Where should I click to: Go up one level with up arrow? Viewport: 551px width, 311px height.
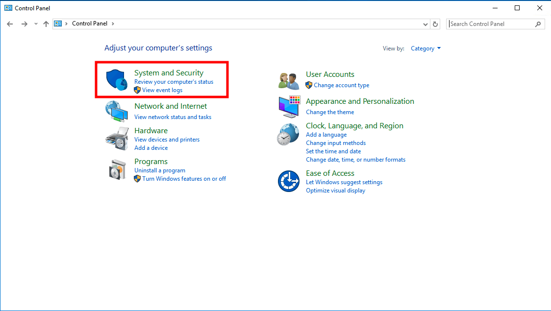click(x=46, y=24)
